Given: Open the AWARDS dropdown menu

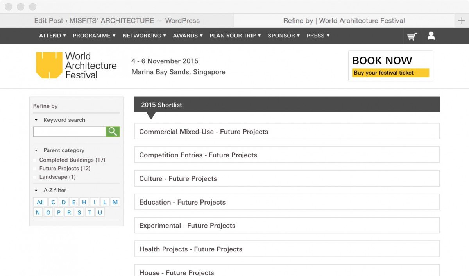Looking at the screenshot, I should (188, 36).
